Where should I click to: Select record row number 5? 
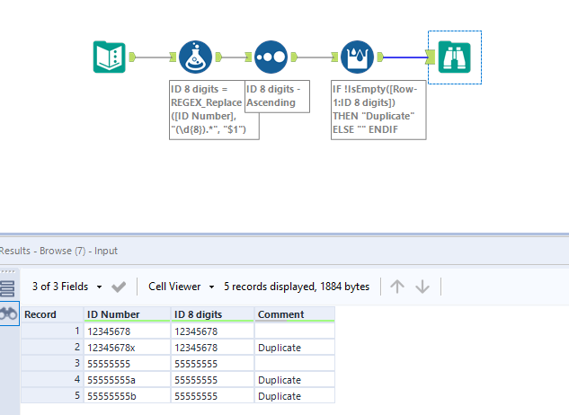(52, 395)
